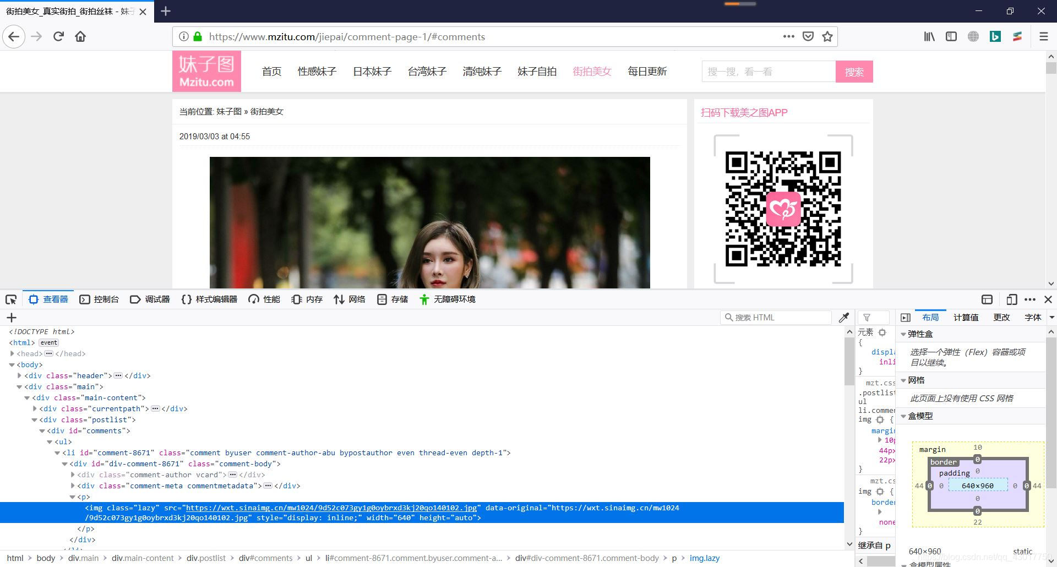
Task: Select the li#comment-8671 breadcrumb item
Action: (x=413, y=558)
